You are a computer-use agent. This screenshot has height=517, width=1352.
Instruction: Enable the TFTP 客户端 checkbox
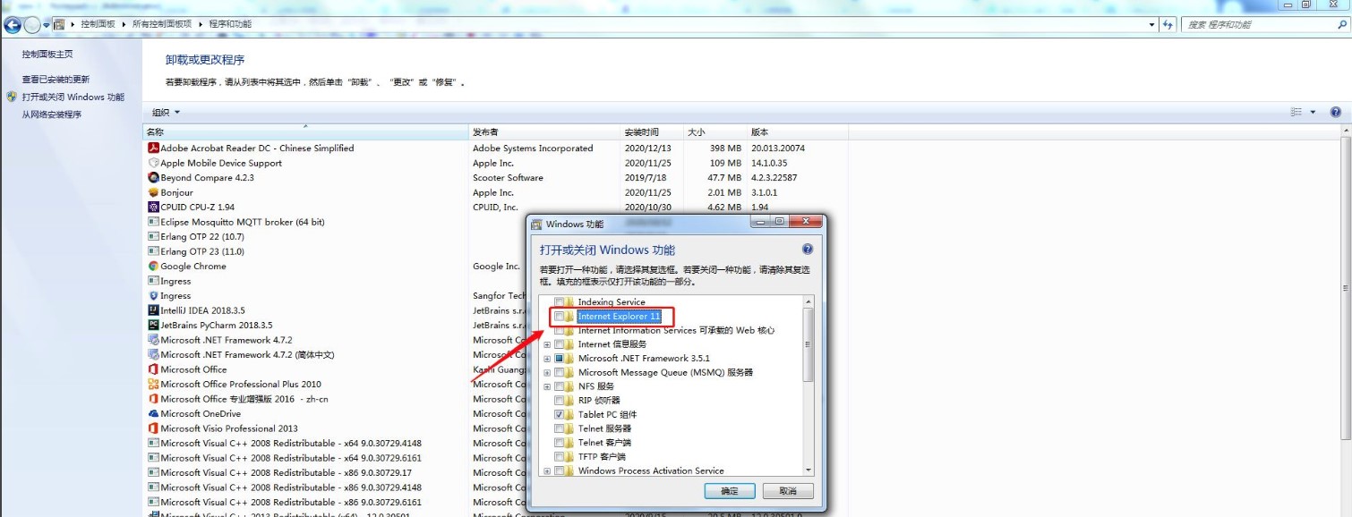click(x=560, y=456)
